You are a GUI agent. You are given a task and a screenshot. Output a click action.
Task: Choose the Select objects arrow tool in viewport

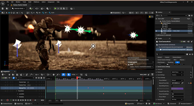[7, 13]
